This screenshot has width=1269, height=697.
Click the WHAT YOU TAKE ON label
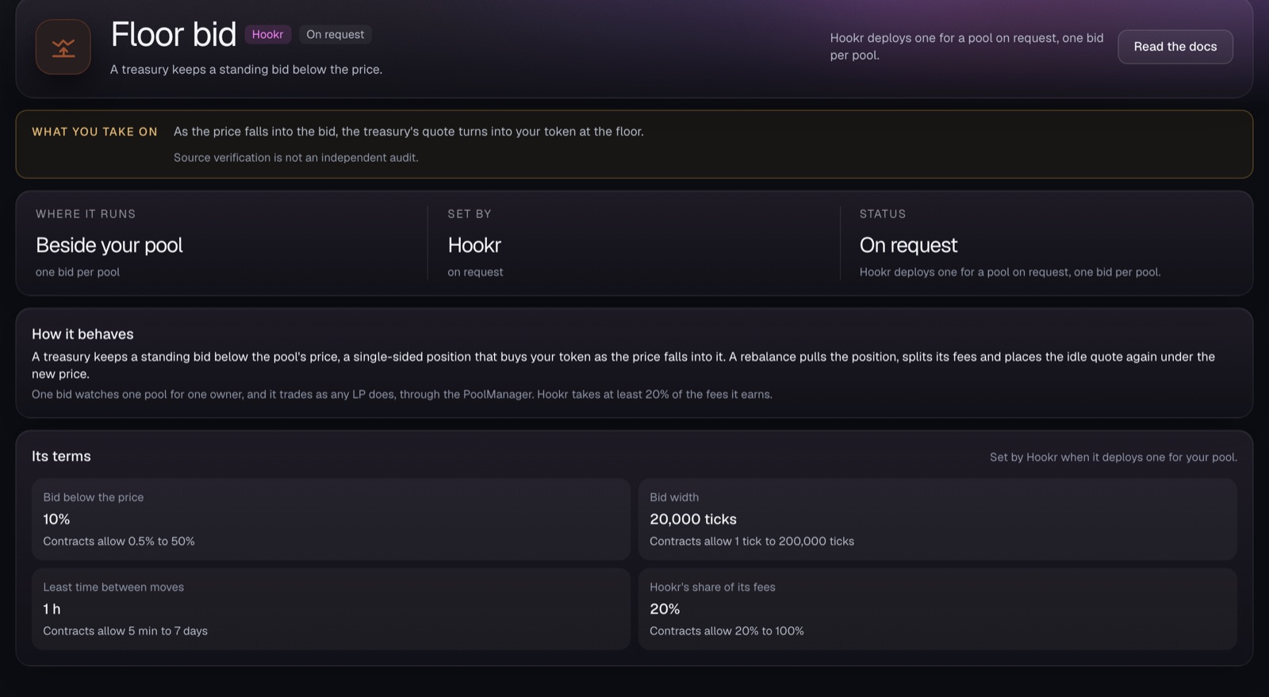[94, 132]
